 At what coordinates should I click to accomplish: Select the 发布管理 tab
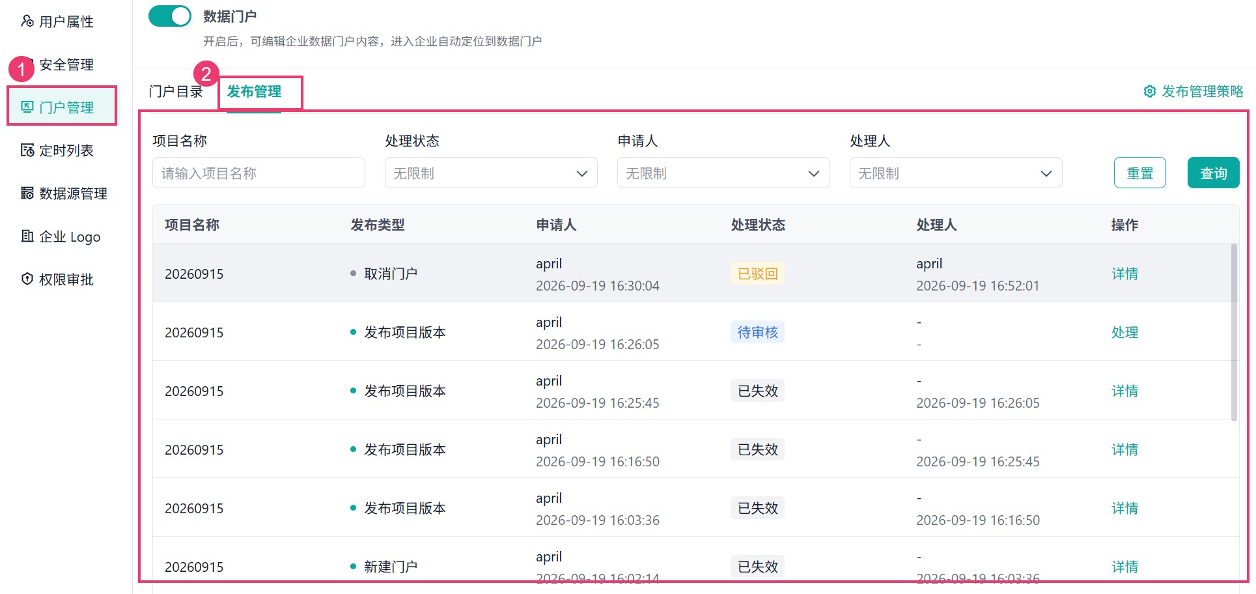click(x=254, y=92)
